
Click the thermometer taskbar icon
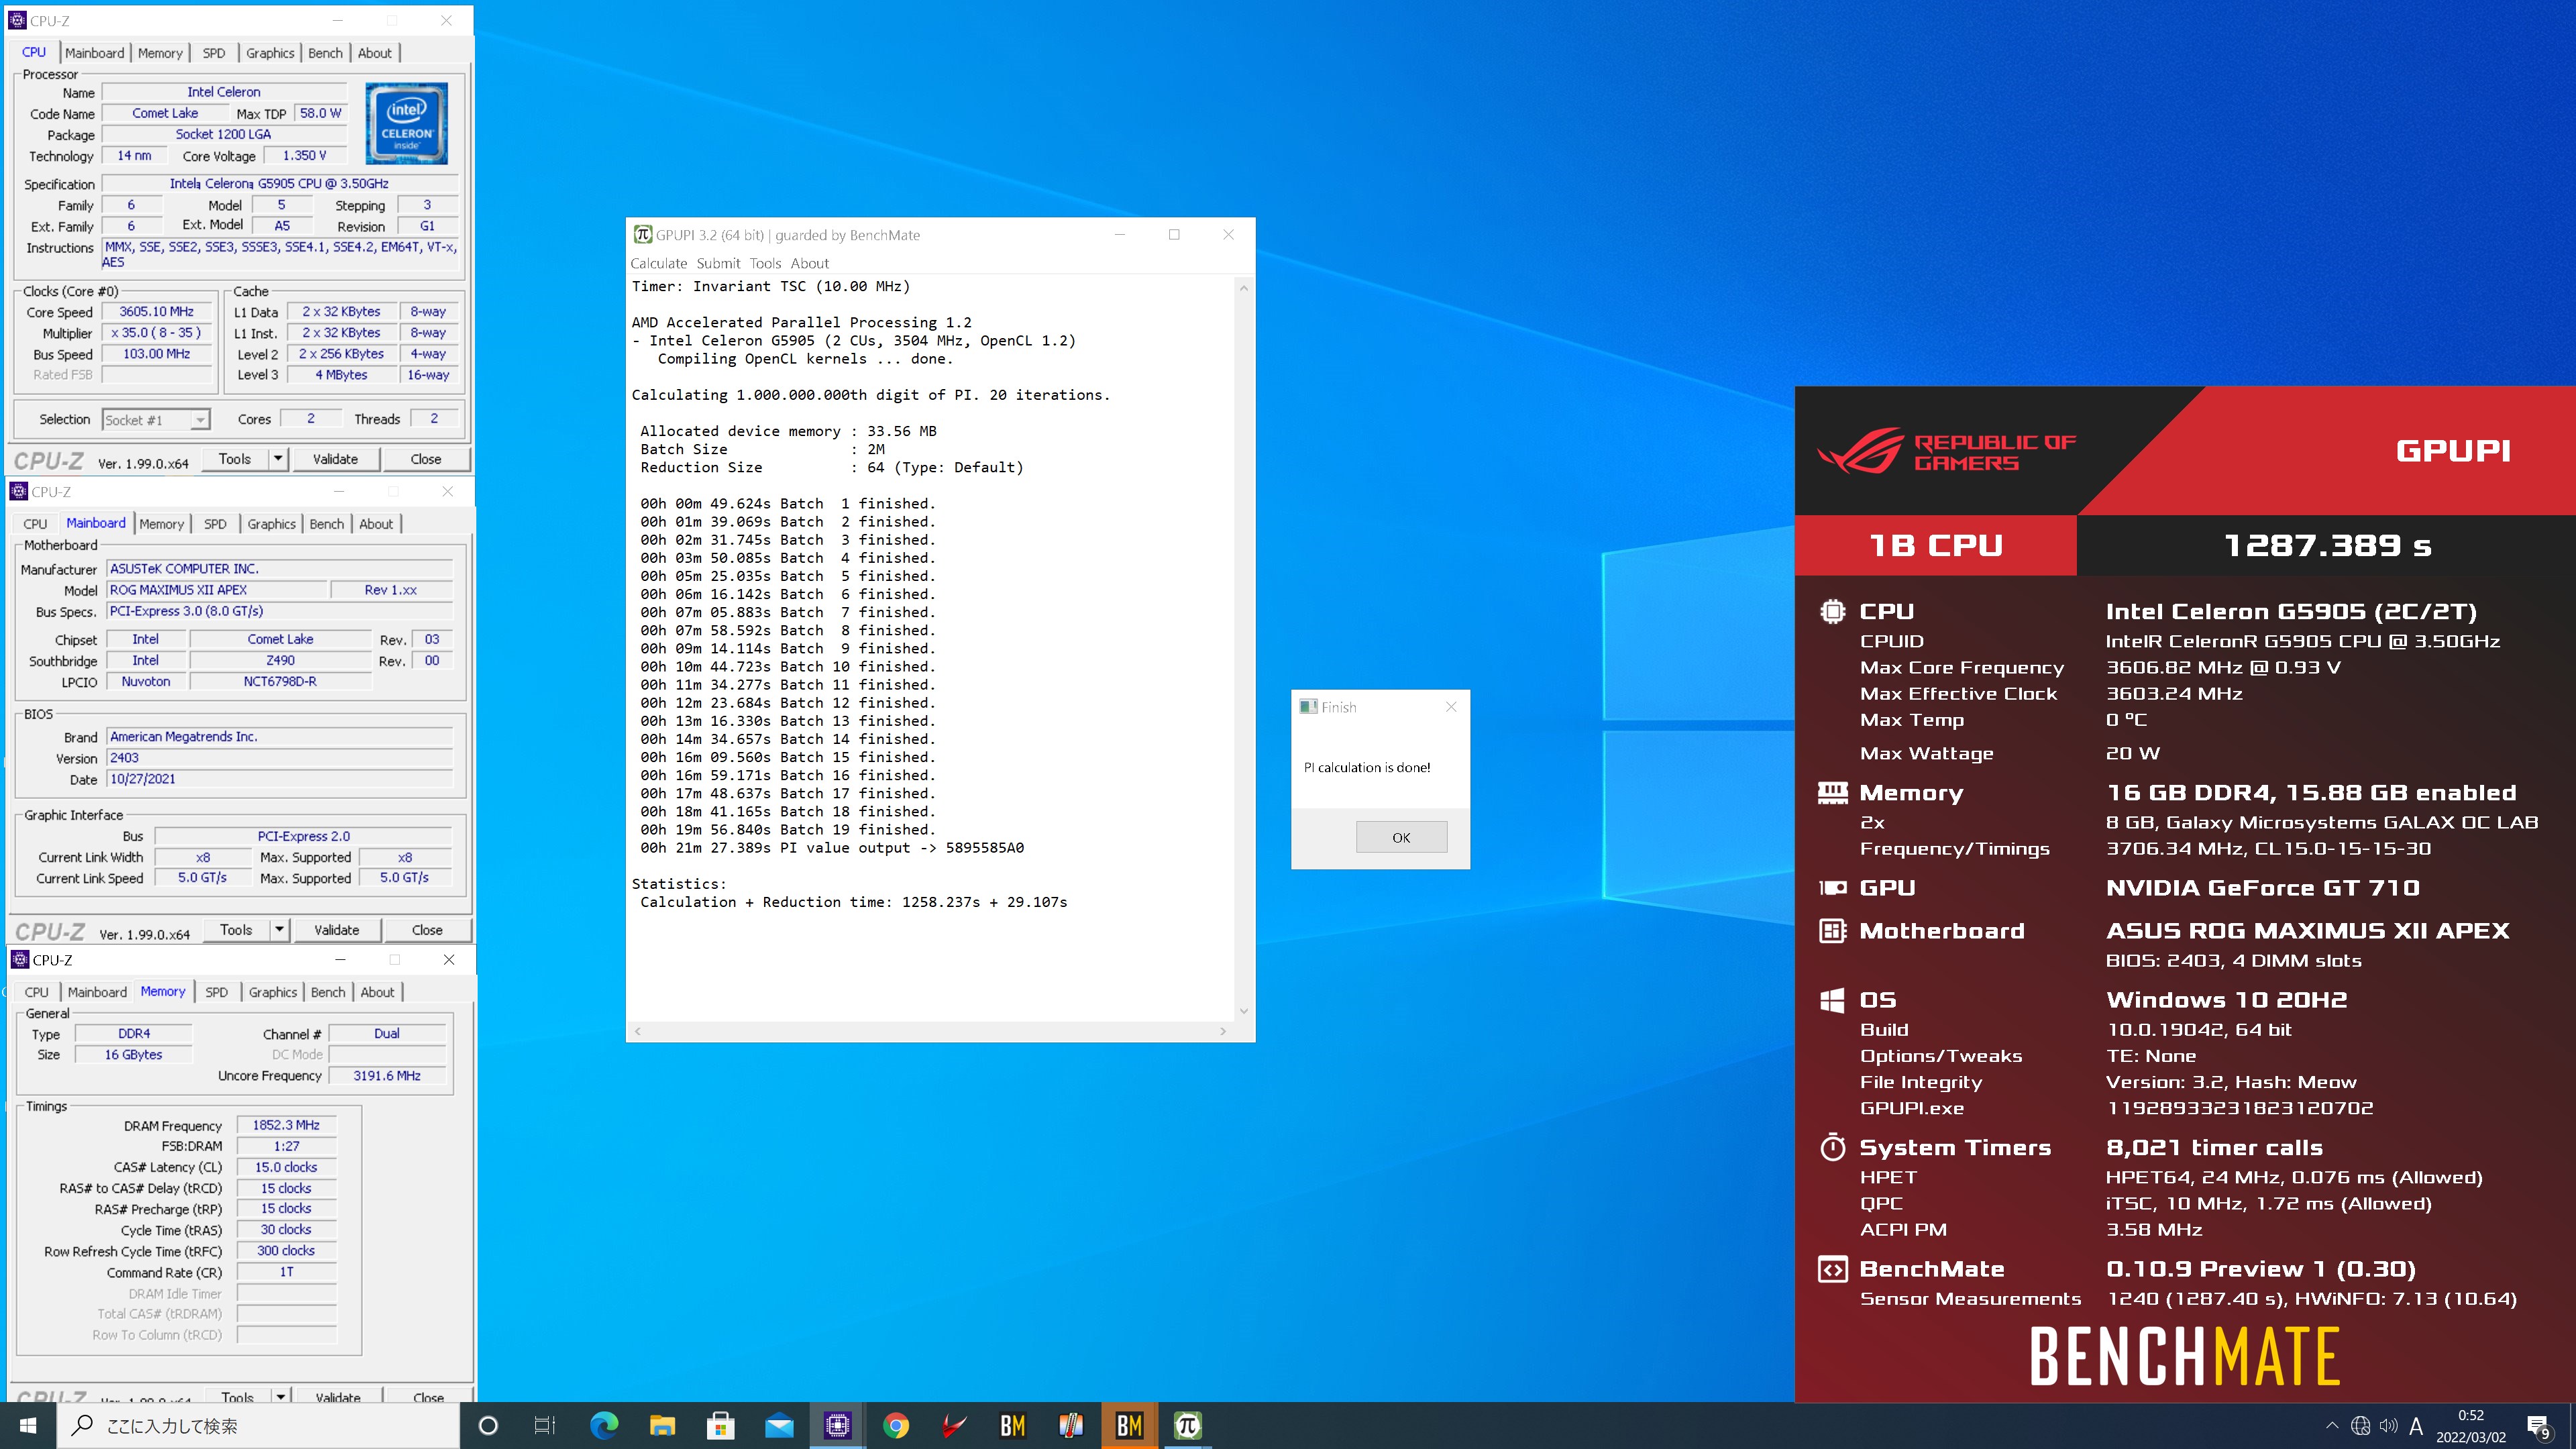tap(1071, 1425)
